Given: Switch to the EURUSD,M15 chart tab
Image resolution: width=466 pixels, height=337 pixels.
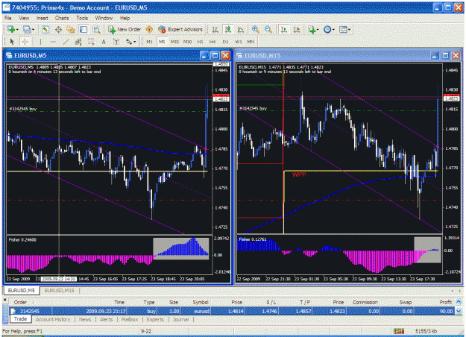Looking at the screenshot, I should tap(59, 291).
